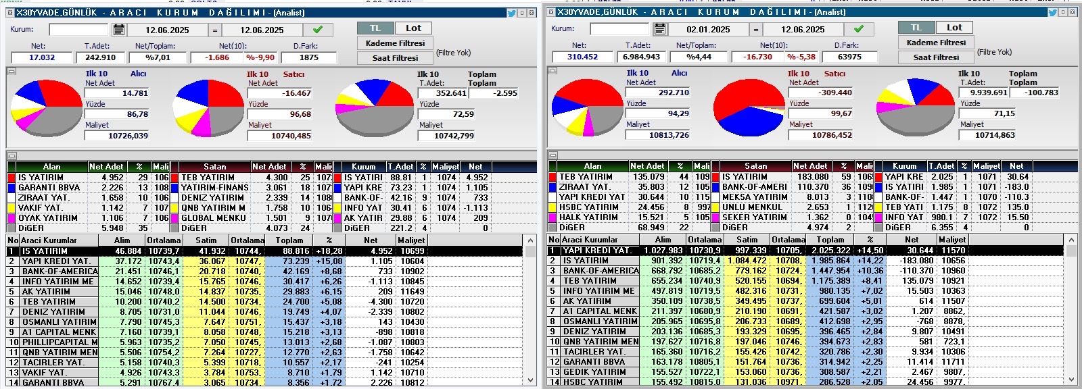Click magenta swatch next to HALK YATIRIM
The height and width of the screenshot is (389, 1082).
pos(552,217)
